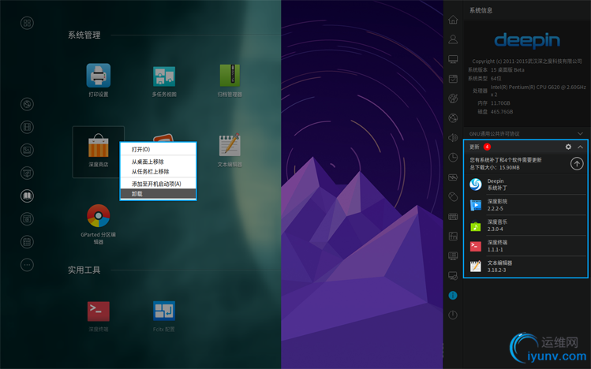
Task: Open date and time clock icon
Action: click(453, 158)
